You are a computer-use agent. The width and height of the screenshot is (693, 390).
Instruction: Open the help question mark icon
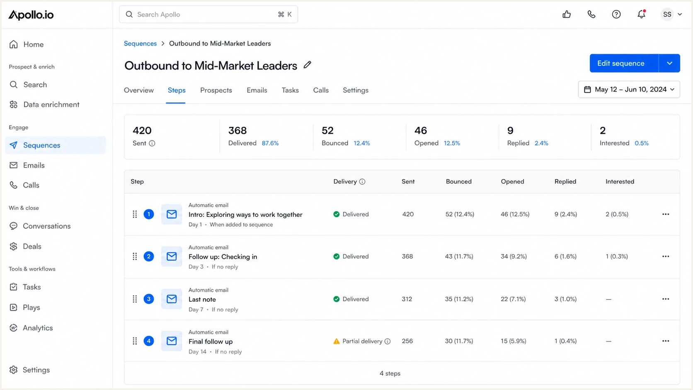point(616,15)
